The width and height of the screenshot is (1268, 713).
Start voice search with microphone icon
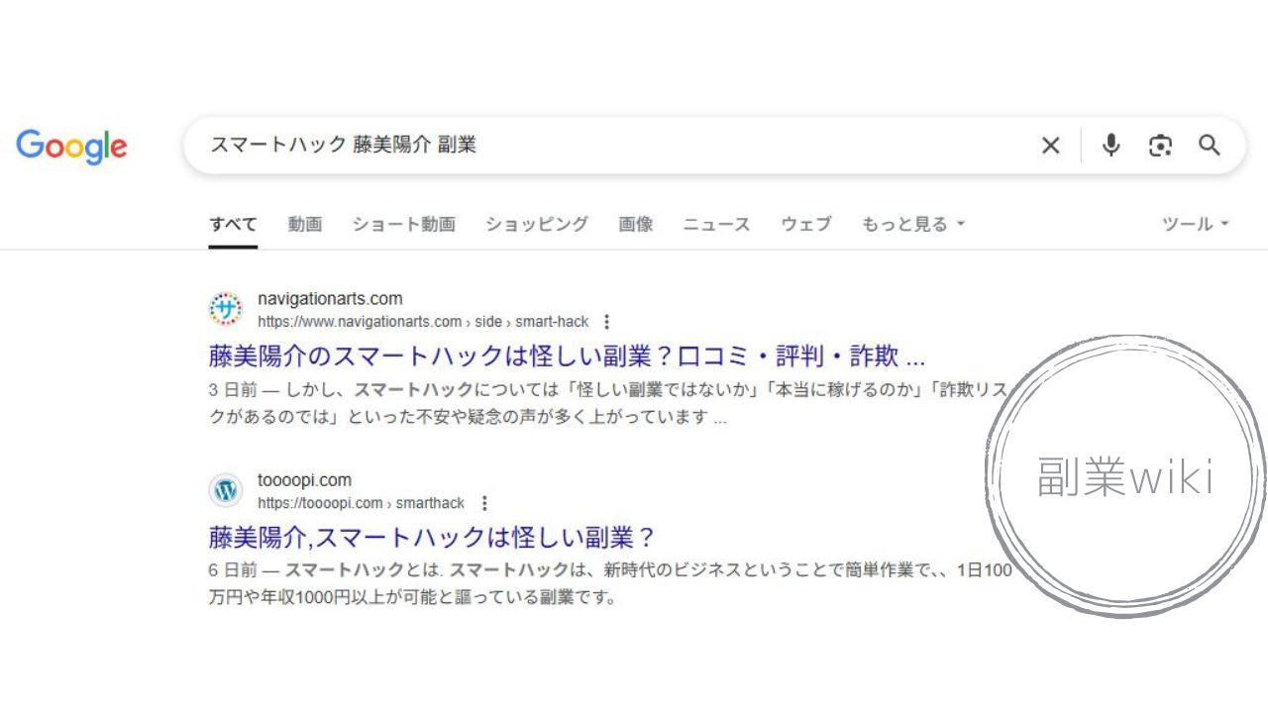click(1111, 146)
